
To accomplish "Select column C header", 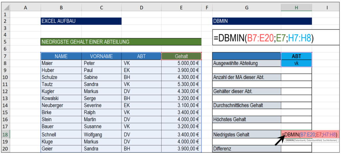I will pos(102,8).
